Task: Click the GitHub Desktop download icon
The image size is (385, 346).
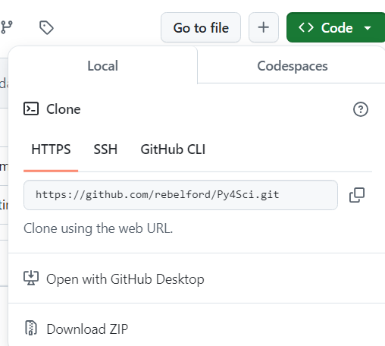Action: click(x=31, y=278)
